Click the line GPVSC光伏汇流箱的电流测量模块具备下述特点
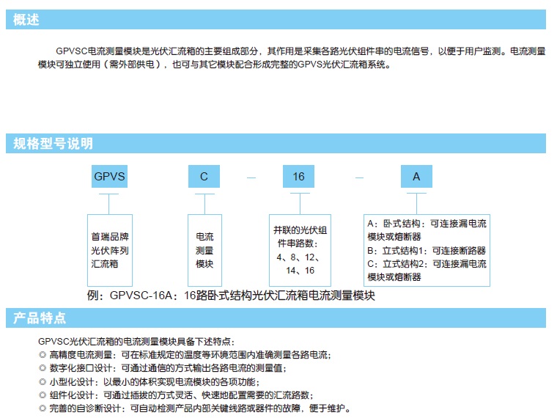The image size is (557, 418). [136, 342]
